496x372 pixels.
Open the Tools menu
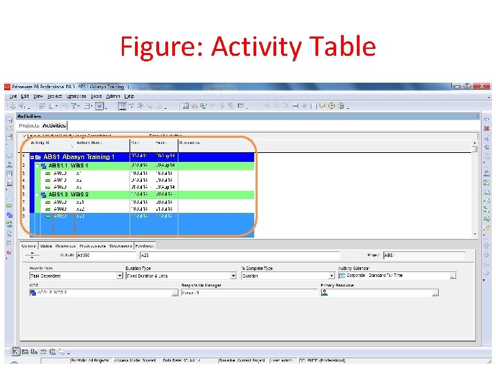(96, 96)
